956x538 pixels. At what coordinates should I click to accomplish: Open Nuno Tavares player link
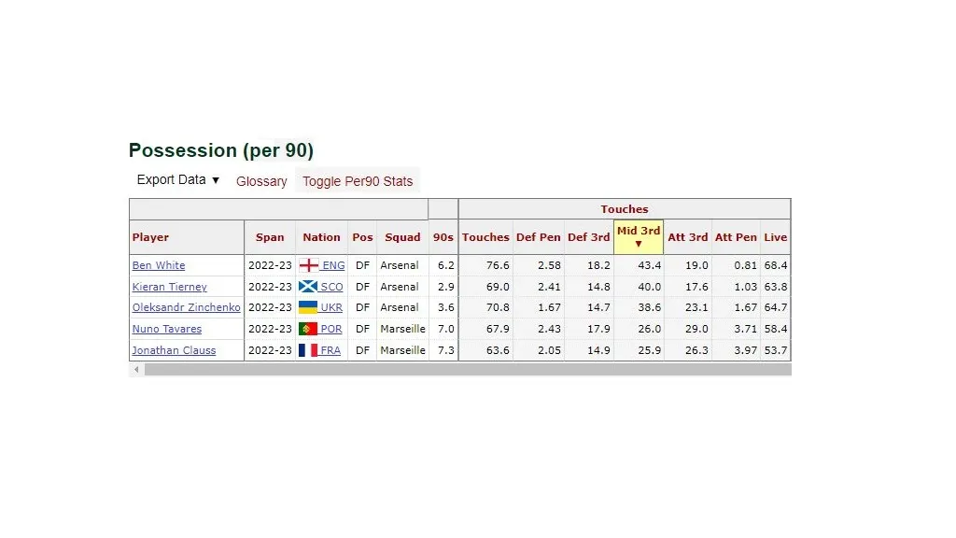click(166, 329)
